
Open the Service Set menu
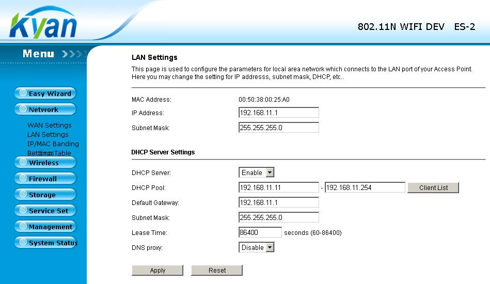tap(45, 211)
